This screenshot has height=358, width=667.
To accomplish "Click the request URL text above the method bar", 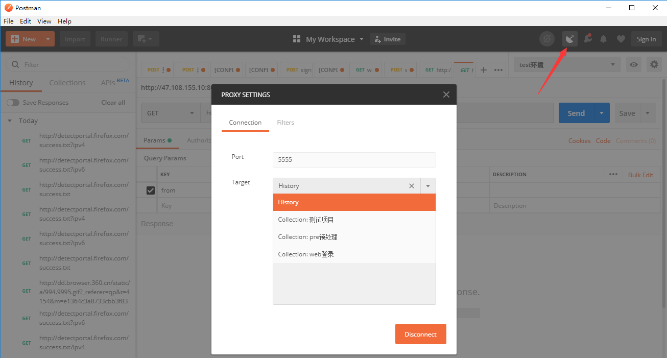I will pyautogui.click(x=176, y=87).
